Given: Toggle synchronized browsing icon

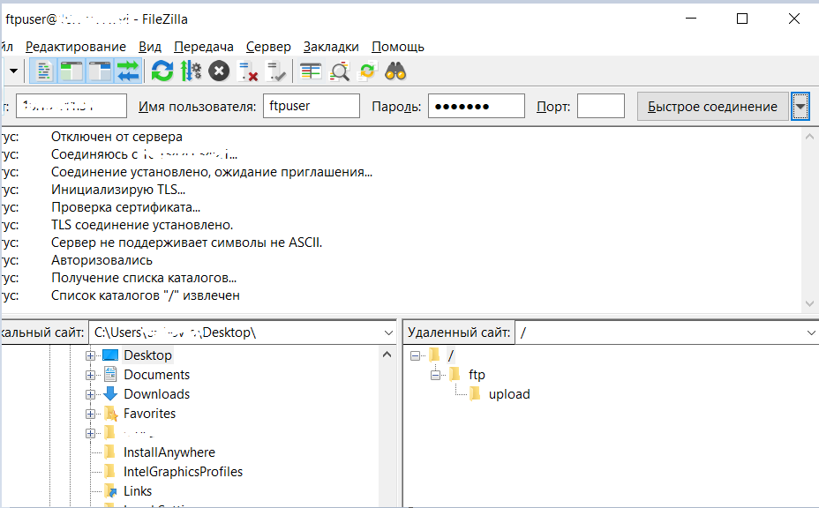Looking at the screenshot, I should coord(367,71).
